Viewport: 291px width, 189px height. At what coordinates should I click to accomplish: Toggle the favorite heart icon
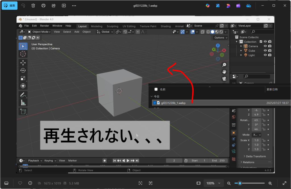click(20, 183)
